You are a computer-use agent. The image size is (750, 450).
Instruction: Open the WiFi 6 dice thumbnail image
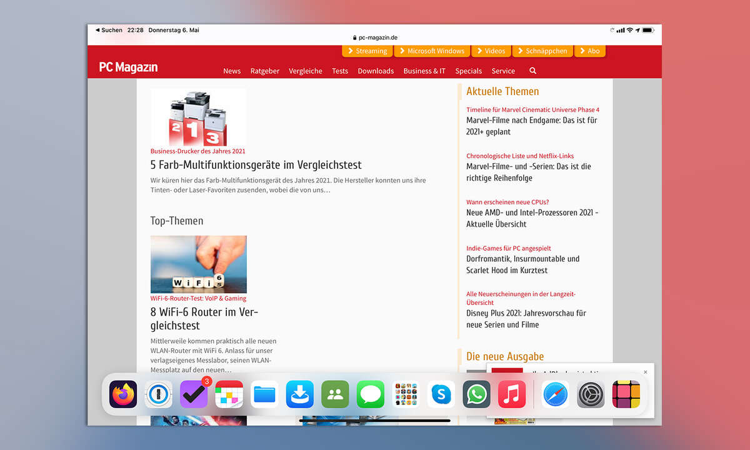(x=199, y=264)
